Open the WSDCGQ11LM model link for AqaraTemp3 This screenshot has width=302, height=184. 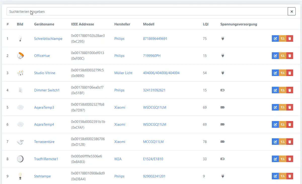(x=155, y=107)
